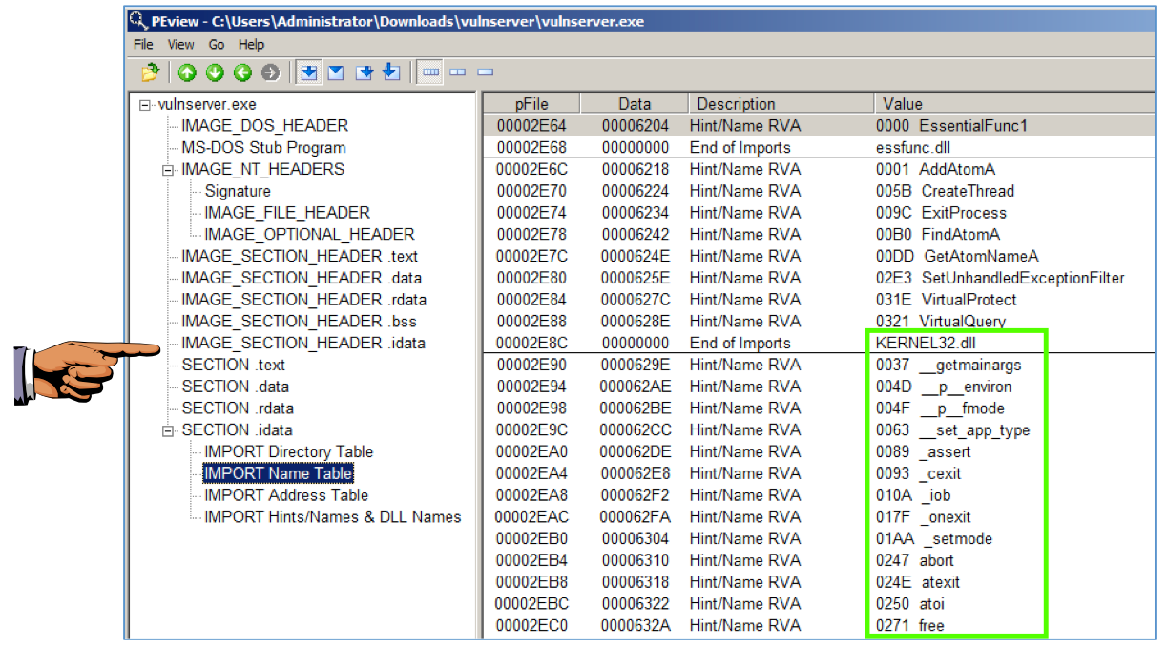Click the two-segment width icon in toolbar
1167x649 pixels.
(458, 73)
